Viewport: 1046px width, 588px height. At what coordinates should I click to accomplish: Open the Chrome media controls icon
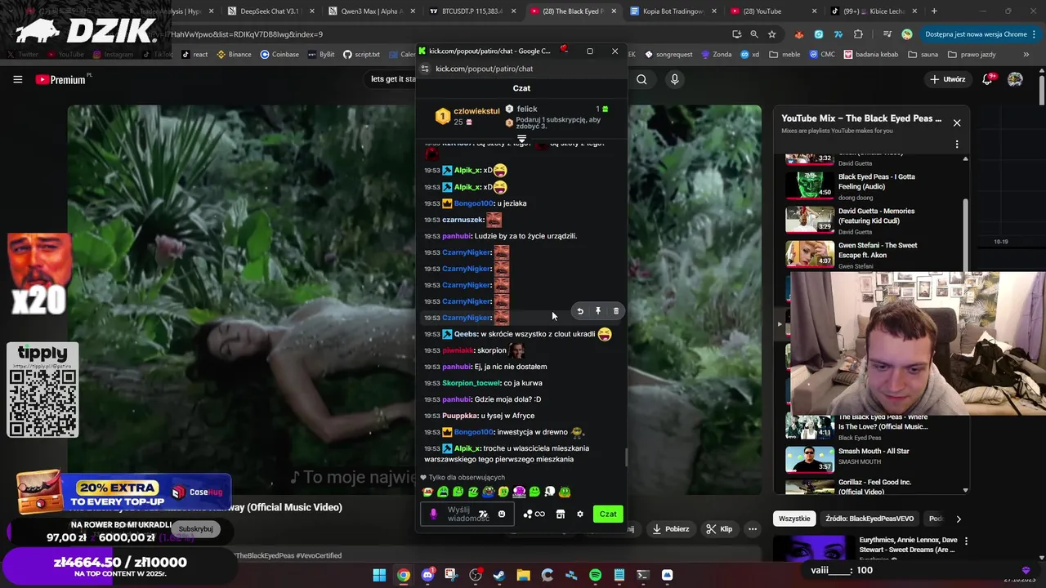[887, 34]
